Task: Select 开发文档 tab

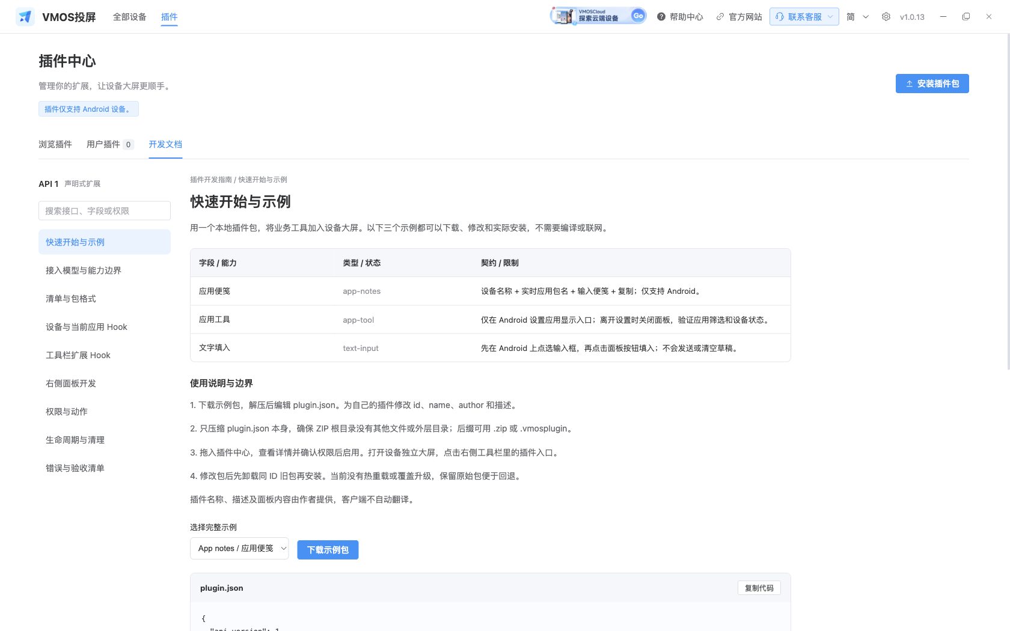Action: click(165, 144)
